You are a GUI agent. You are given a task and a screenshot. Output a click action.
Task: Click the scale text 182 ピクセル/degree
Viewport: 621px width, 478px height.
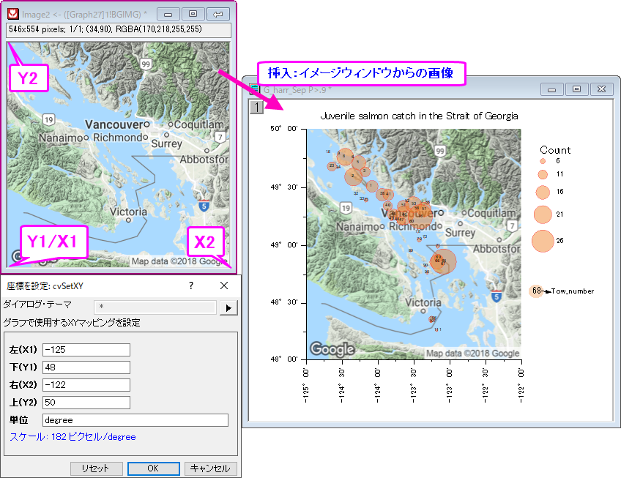click(x=94, y=437)
